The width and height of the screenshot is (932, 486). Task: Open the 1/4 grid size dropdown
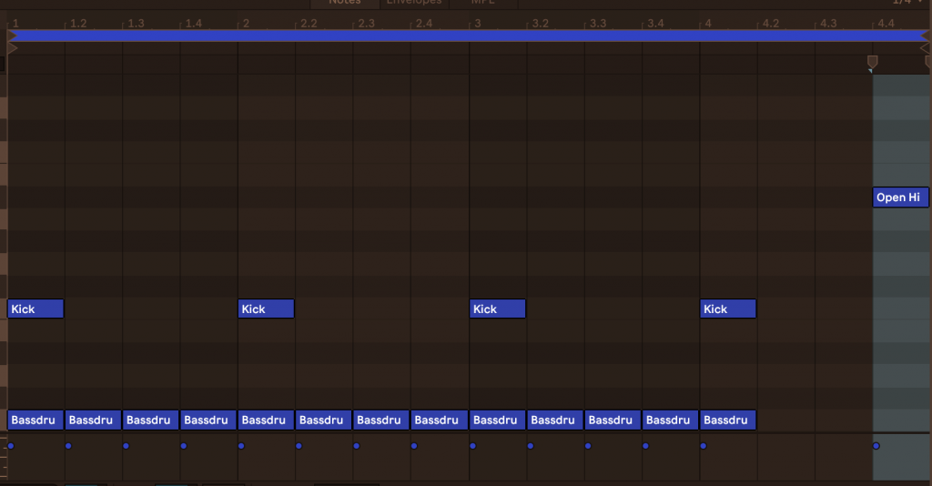[905, 3]
